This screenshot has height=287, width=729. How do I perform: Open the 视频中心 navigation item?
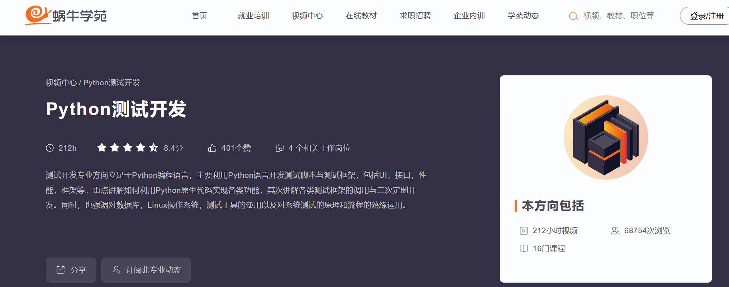coord(307,16)
